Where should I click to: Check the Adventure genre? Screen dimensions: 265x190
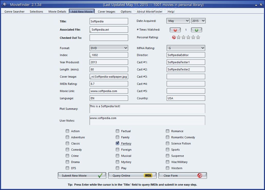68,137
